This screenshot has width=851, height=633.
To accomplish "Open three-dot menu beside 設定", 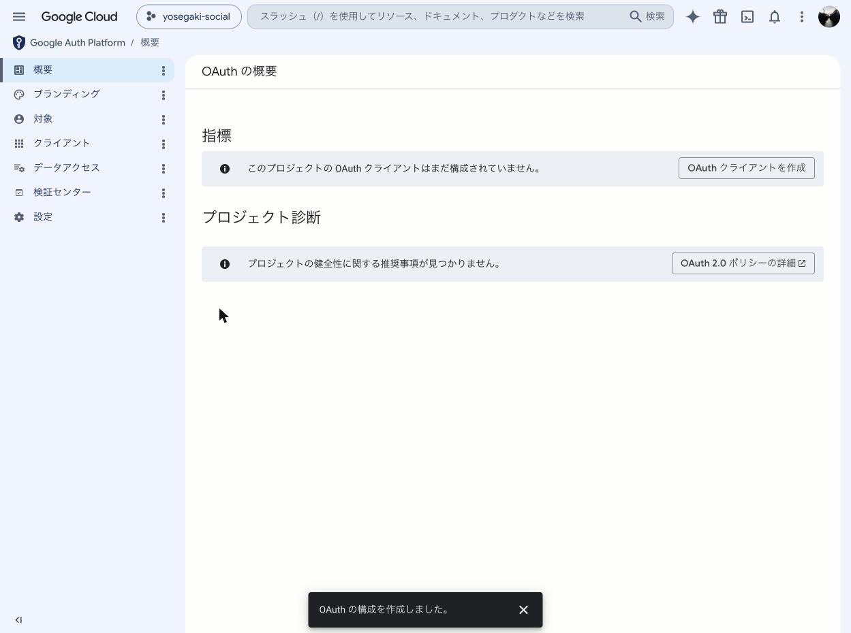I will coord(164,218).
